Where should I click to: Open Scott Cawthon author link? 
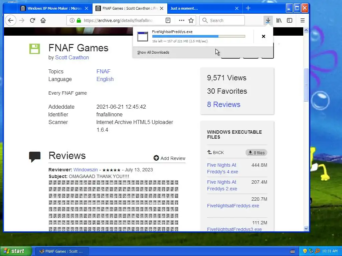(x=72, y=57)
